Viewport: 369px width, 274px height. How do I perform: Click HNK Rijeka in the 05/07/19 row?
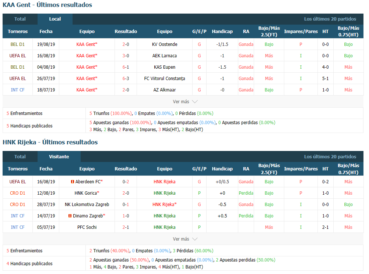[x=165, y=227]
